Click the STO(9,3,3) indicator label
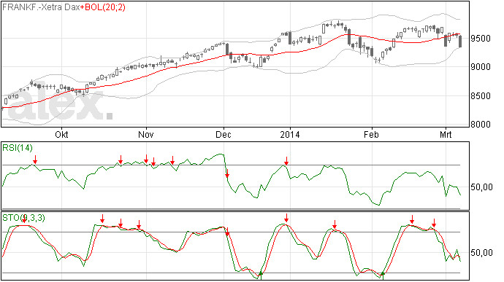 [23, 218]
